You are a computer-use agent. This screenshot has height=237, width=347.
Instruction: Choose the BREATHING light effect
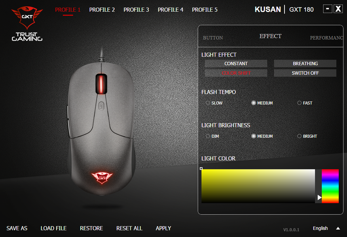coord(305,64)
